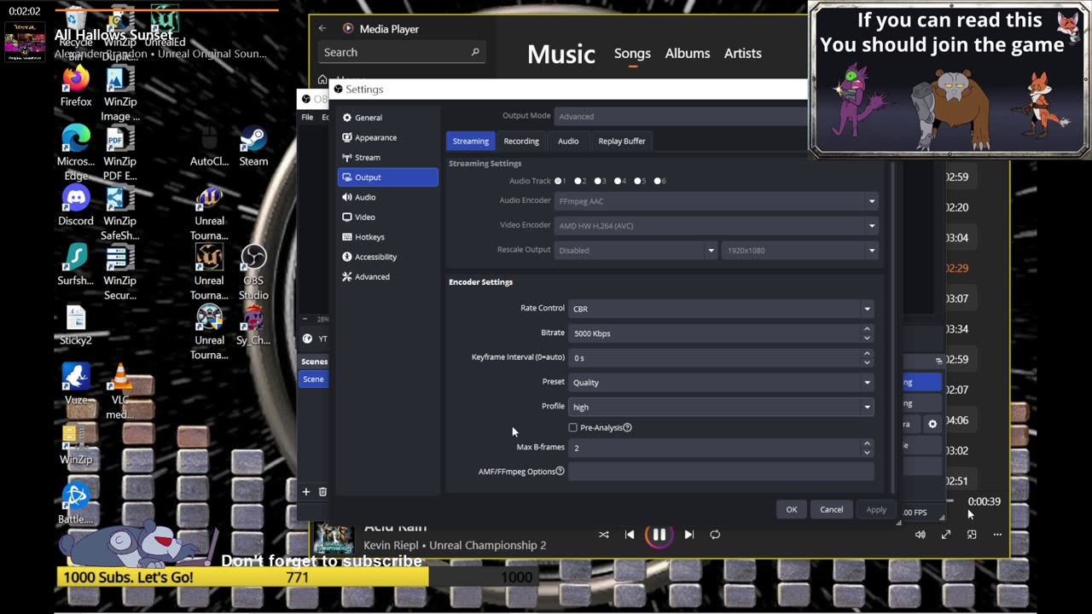Image resolution: width=1092 pixels, height=614 pixels.
Task: Select the Steam desktop icon
Action: pos(253,146)
